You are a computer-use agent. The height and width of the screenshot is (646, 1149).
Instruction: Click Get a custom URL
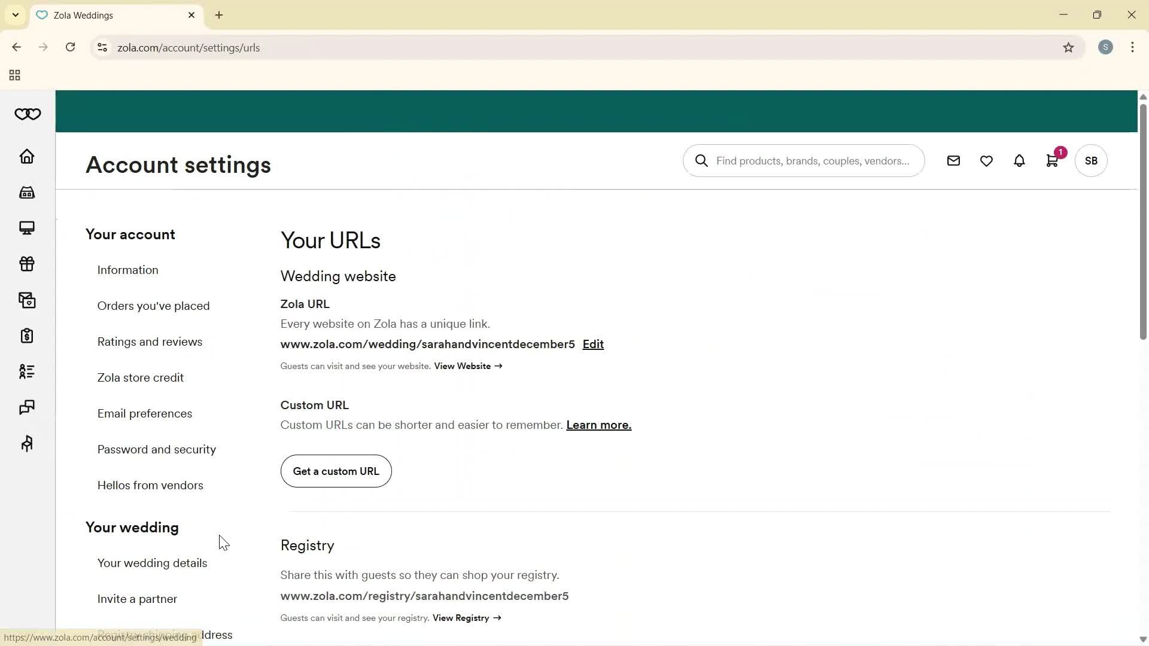pyautogui.click(x=336, y=471)
